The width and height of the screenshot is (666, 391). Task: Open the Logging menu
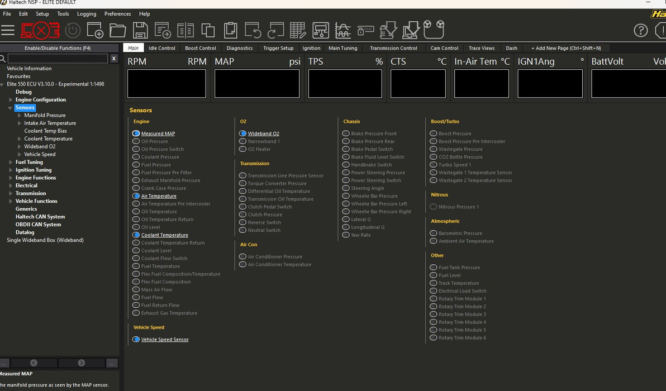[86, 14]
